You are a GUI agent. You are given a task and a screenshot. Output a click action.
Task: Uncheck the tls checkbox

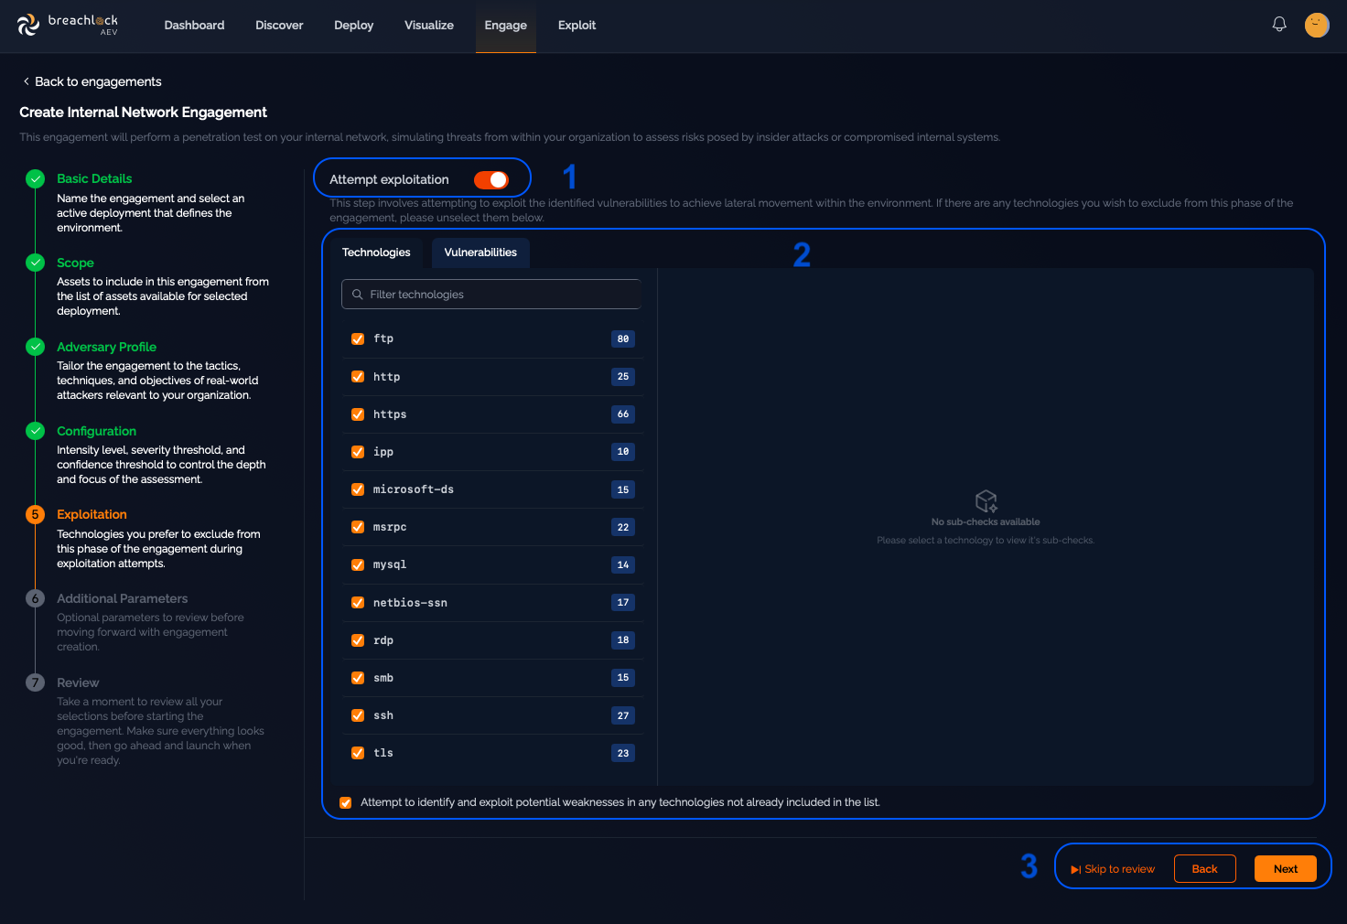click(358, 753)
